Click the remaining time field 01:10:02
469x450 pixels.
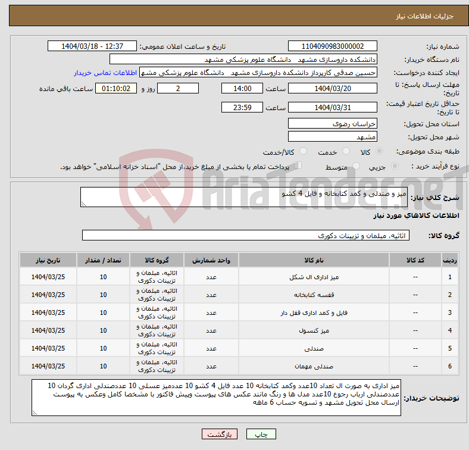[116, 88]
